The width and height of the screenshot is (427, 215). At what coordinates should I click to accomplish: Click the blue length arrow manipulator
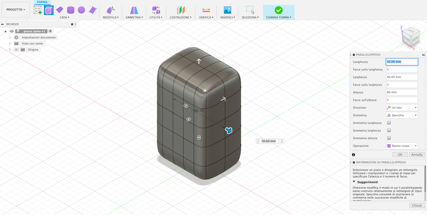[229, 131]
